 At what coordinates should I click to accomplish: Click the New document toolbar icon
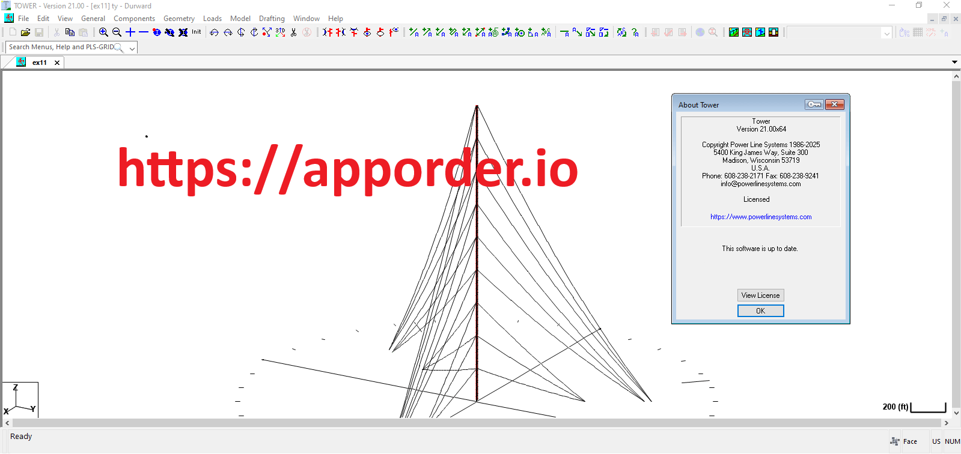tap(13, 32)
